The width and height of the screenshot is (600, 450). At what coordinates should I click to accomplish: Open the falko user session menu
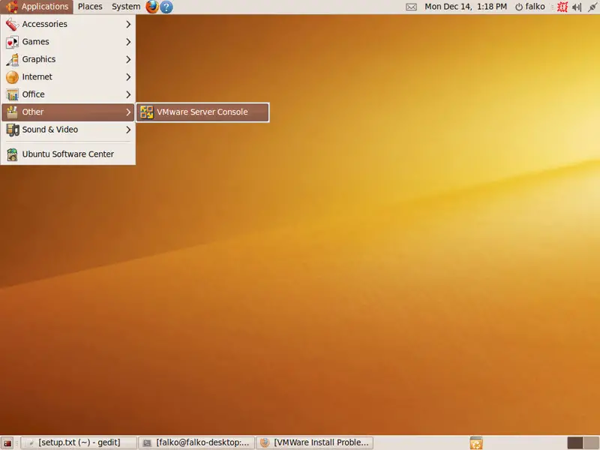tap(530, 7)
